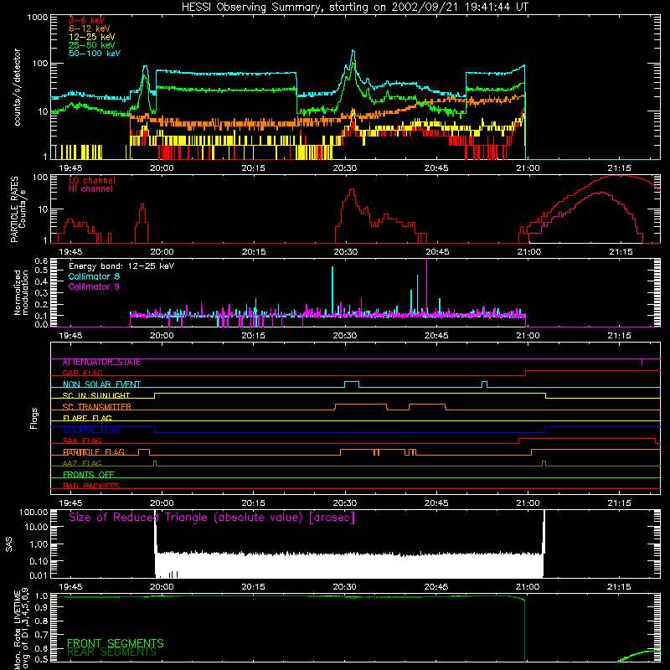Select the Collimator 8 legend label
Screen dimensions: 670x670
(x=94, y=276)
